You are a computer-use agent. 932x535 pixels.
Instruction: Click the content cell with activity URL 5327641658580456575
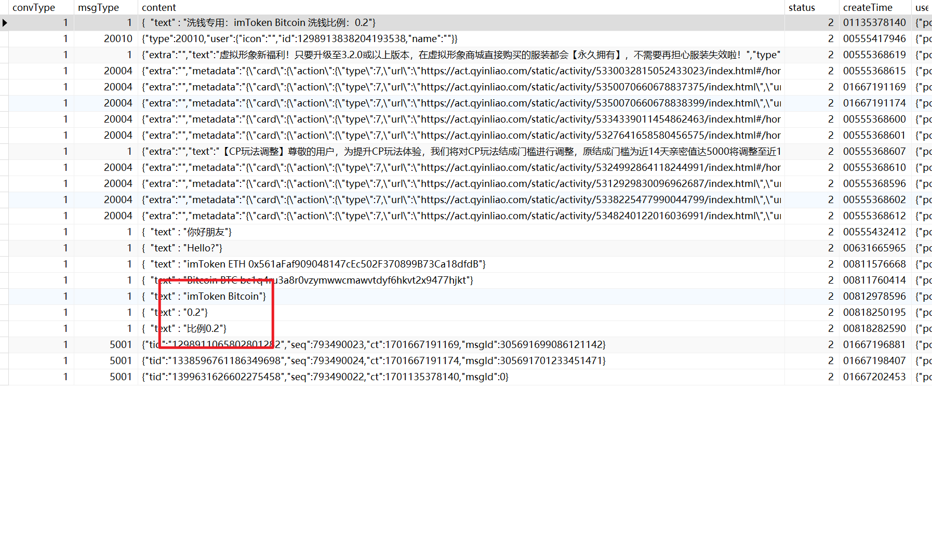(461, 135)
